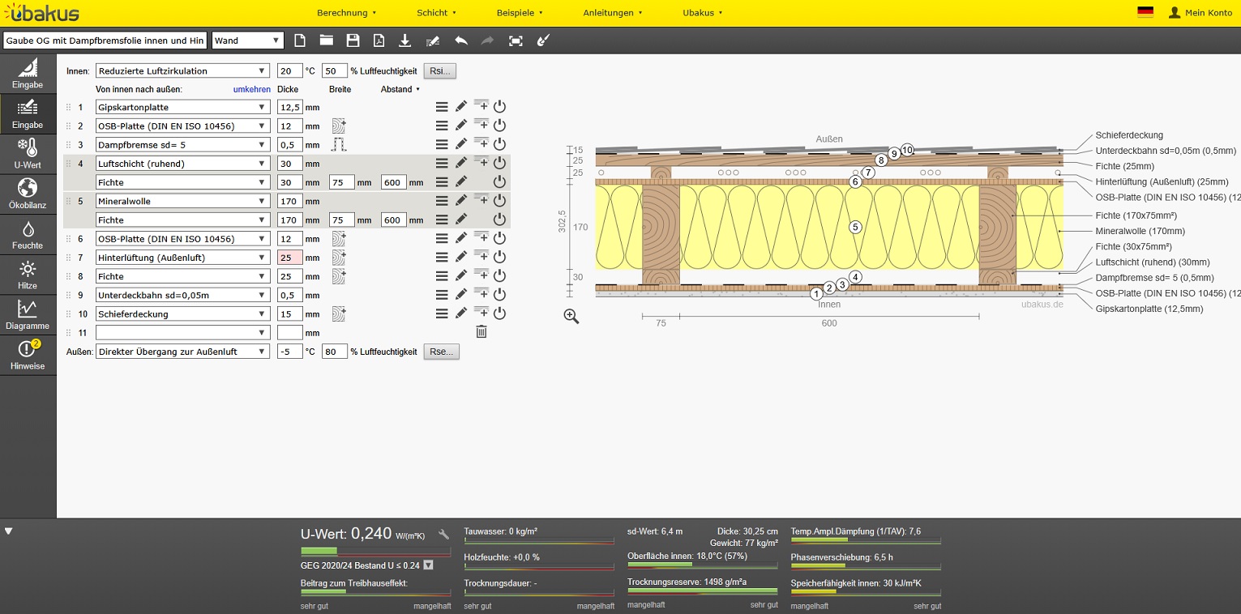
Task: Toggle the Dampfbremse sd= 5 layer off
Action: pos(499,144)
